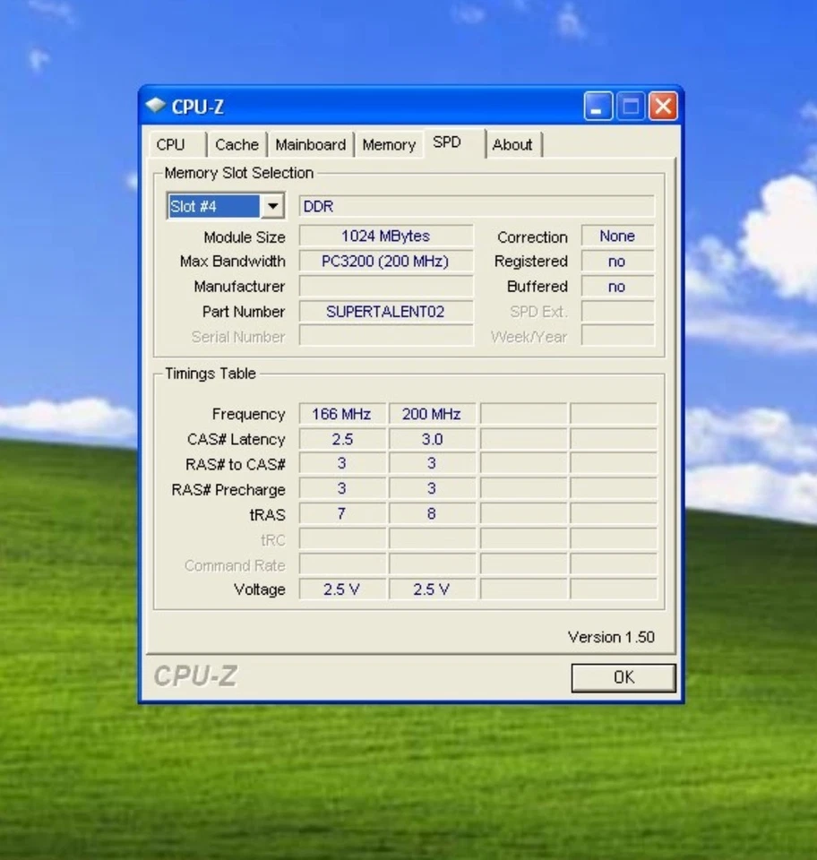This screenshot has height=860, width=817.
Task: Click the 166 MHz frequency cell
Action: [x=341, y=414]
